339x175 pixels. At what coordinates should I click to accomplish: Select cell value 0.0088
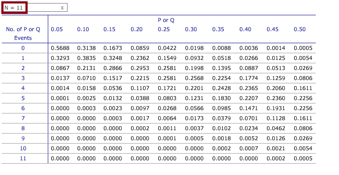[221, 48]
